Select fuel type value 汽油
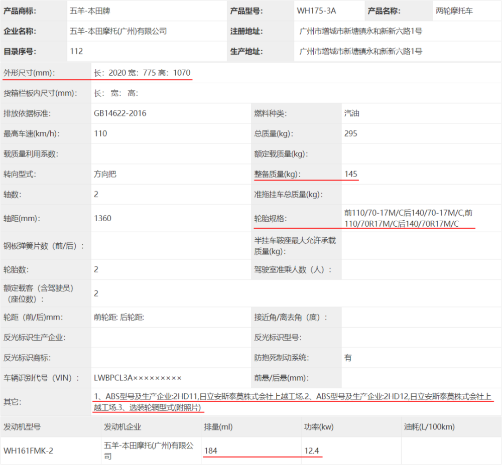Image resolution: width=502 pixels, height=465 pixels. point(352,113)
